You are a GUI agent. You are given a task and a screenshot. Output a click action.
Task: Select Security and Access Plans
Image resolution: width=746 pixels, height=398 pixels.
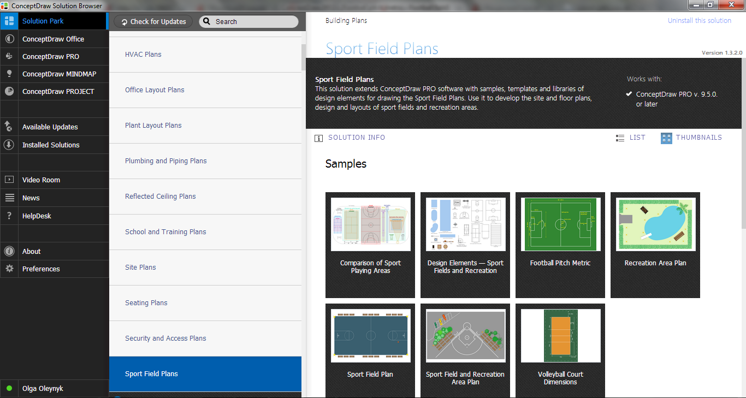(x=205, y=338)
